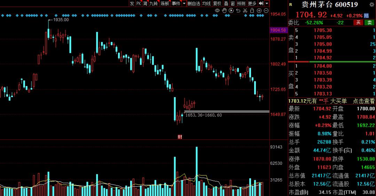Zoom out with the minus icon
The width and height of the screenshot is (376, 196).
click(x=266, y=10)
